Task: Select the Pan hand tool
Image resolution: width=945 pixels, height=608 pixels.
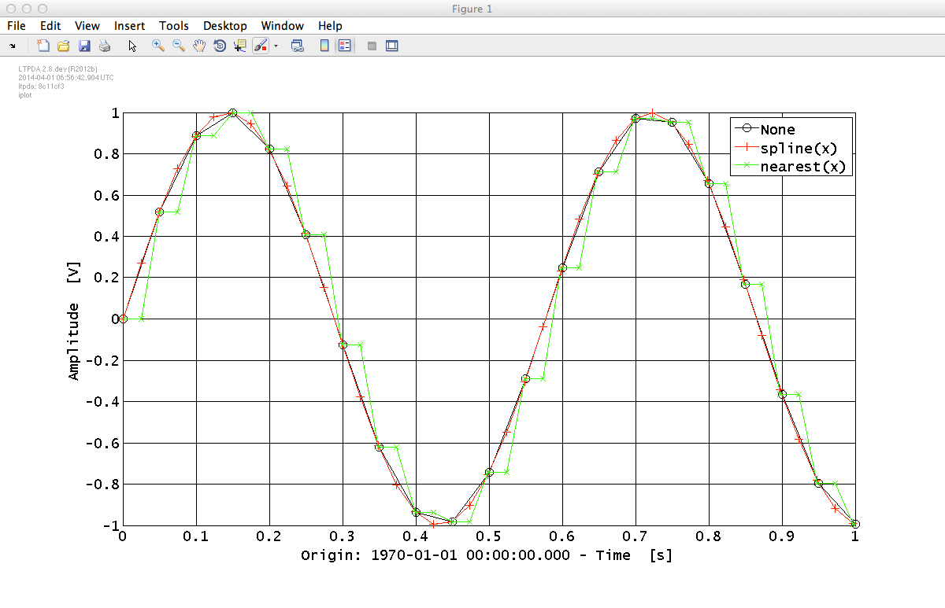Action: 199,46
